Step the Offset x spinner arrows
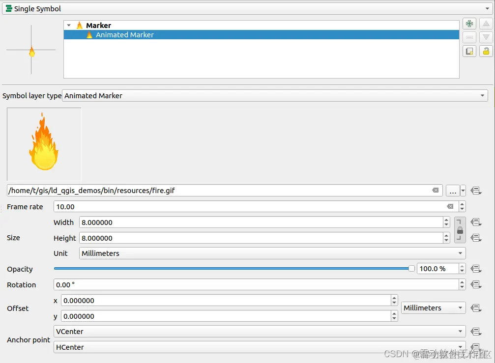Viewport: 495px width, 363px height. coord(394,301)
